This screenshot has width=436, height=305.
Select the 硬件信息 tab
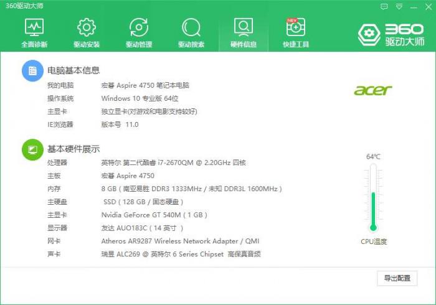pos(244,33)
